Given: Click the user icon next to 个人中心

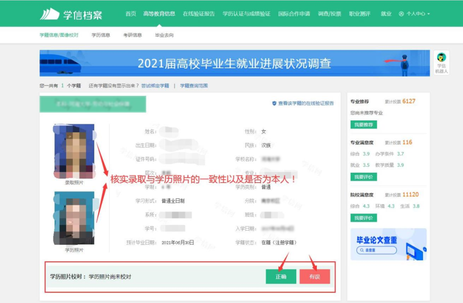Looking at the screenshot, I should [401, 14].
